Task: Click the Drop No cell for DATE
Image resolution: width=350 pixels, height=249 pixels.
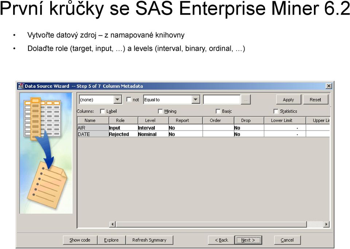Action: [249, 134]
